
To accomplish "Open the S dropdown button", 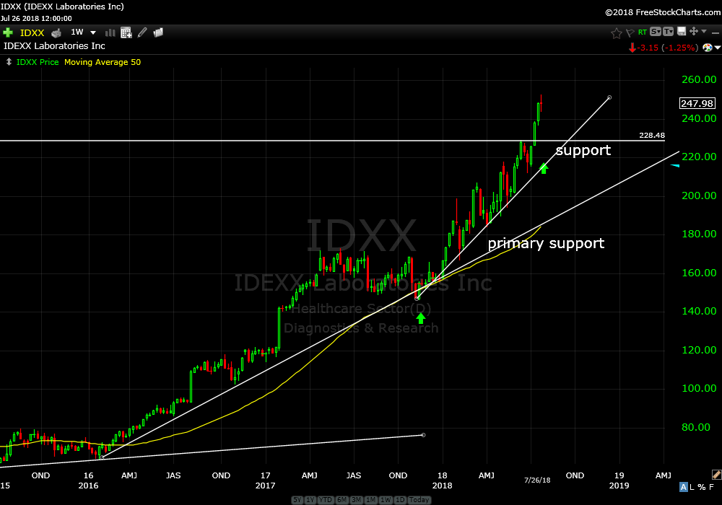I will coord(655,32).
